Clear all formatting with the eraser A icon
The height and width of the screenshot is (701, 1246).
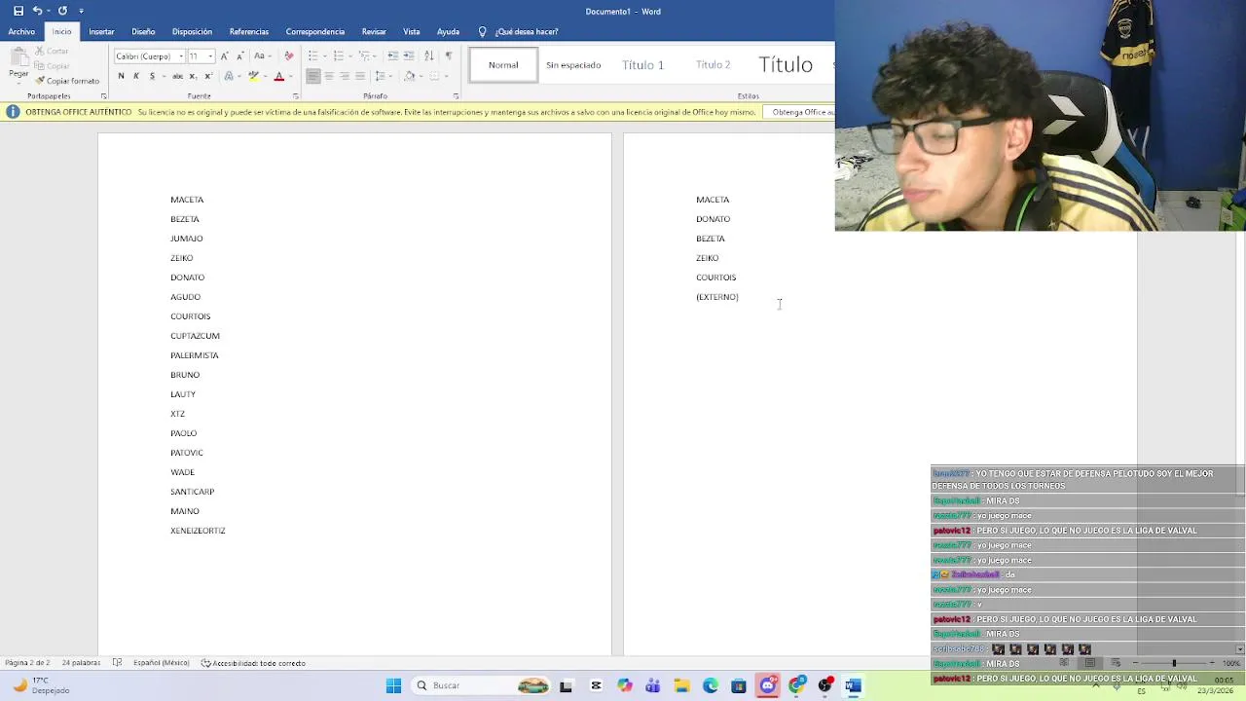[x=288, y=55]
